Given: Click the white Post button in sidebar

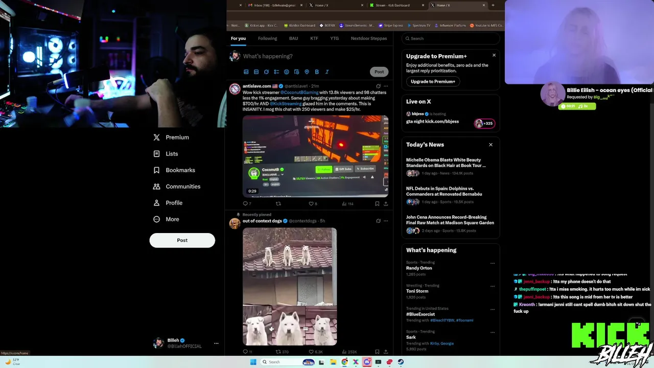Looking at the screenshot, I should click(x=182, y=240).
